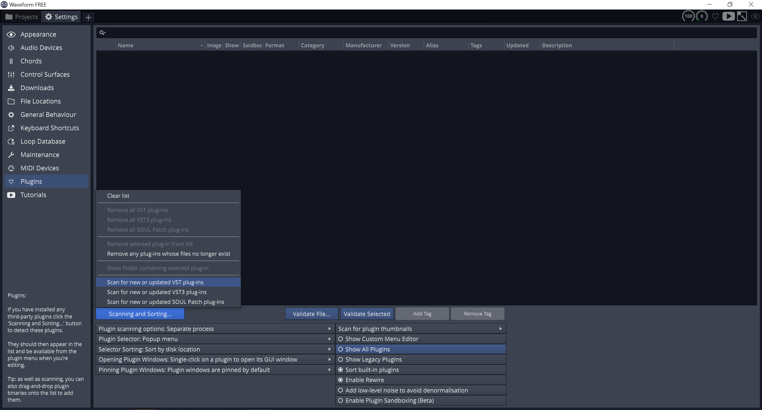Click the Keyboard Shortcuts icon

(x=11, y=128)
